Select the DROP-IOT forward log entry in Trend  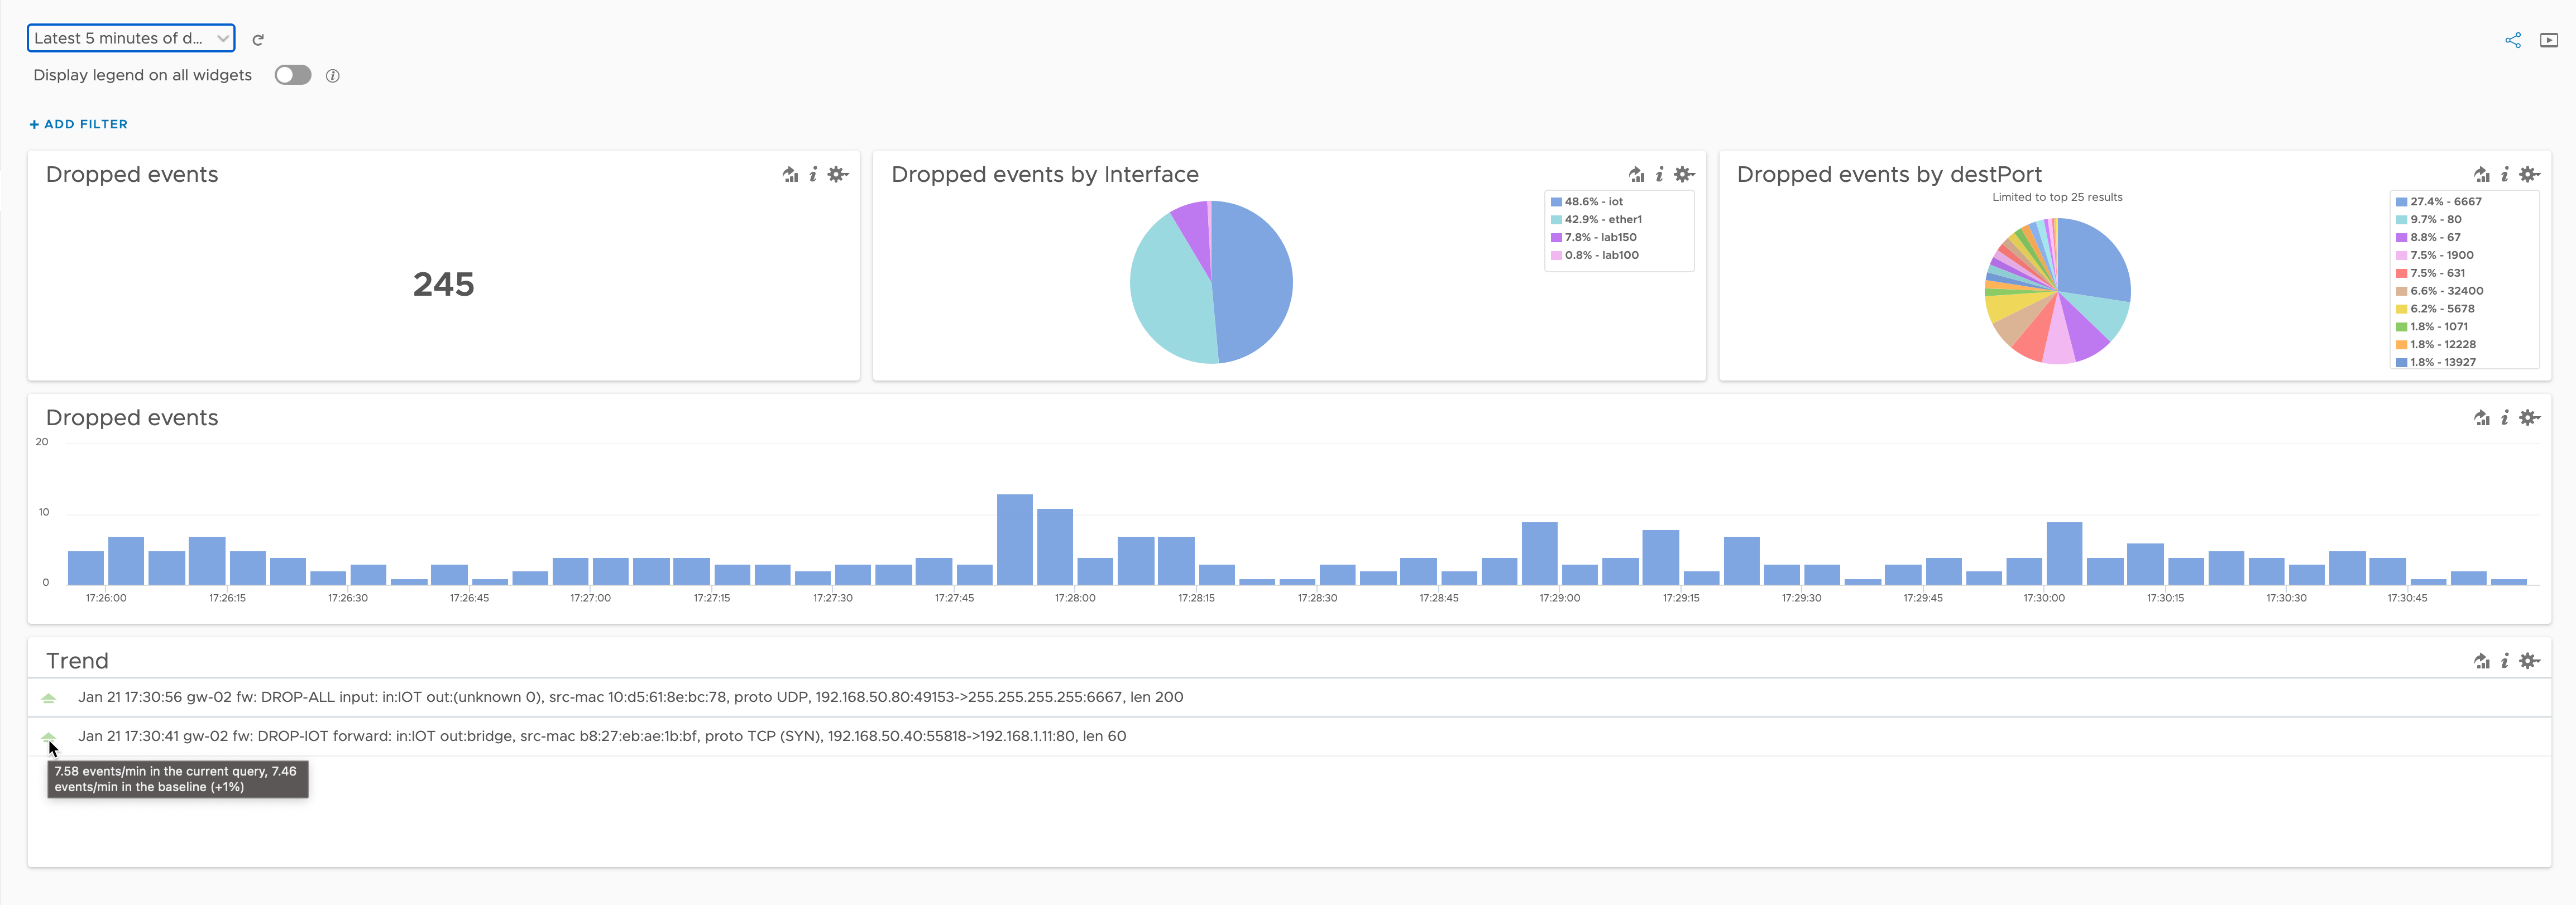pyautogui.click(x=602, y=736)
